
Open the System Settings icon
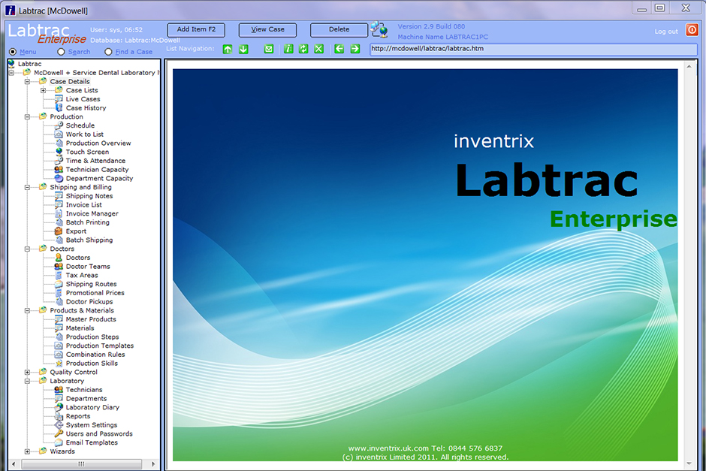[x=59, y=424]
